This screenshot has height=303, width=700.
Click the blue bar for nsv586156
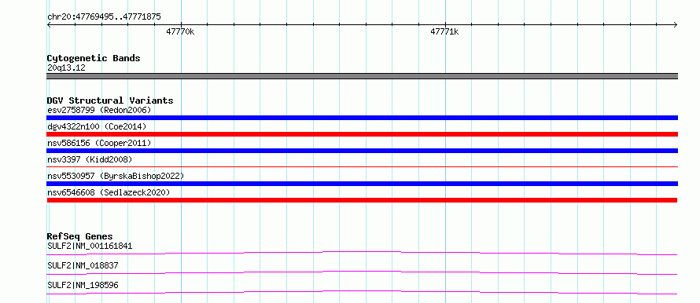point(362,151)
